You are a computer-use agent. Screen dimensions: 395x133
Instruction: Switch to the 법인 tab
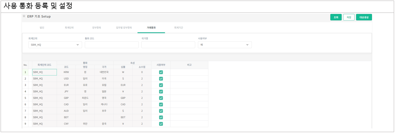42,28
